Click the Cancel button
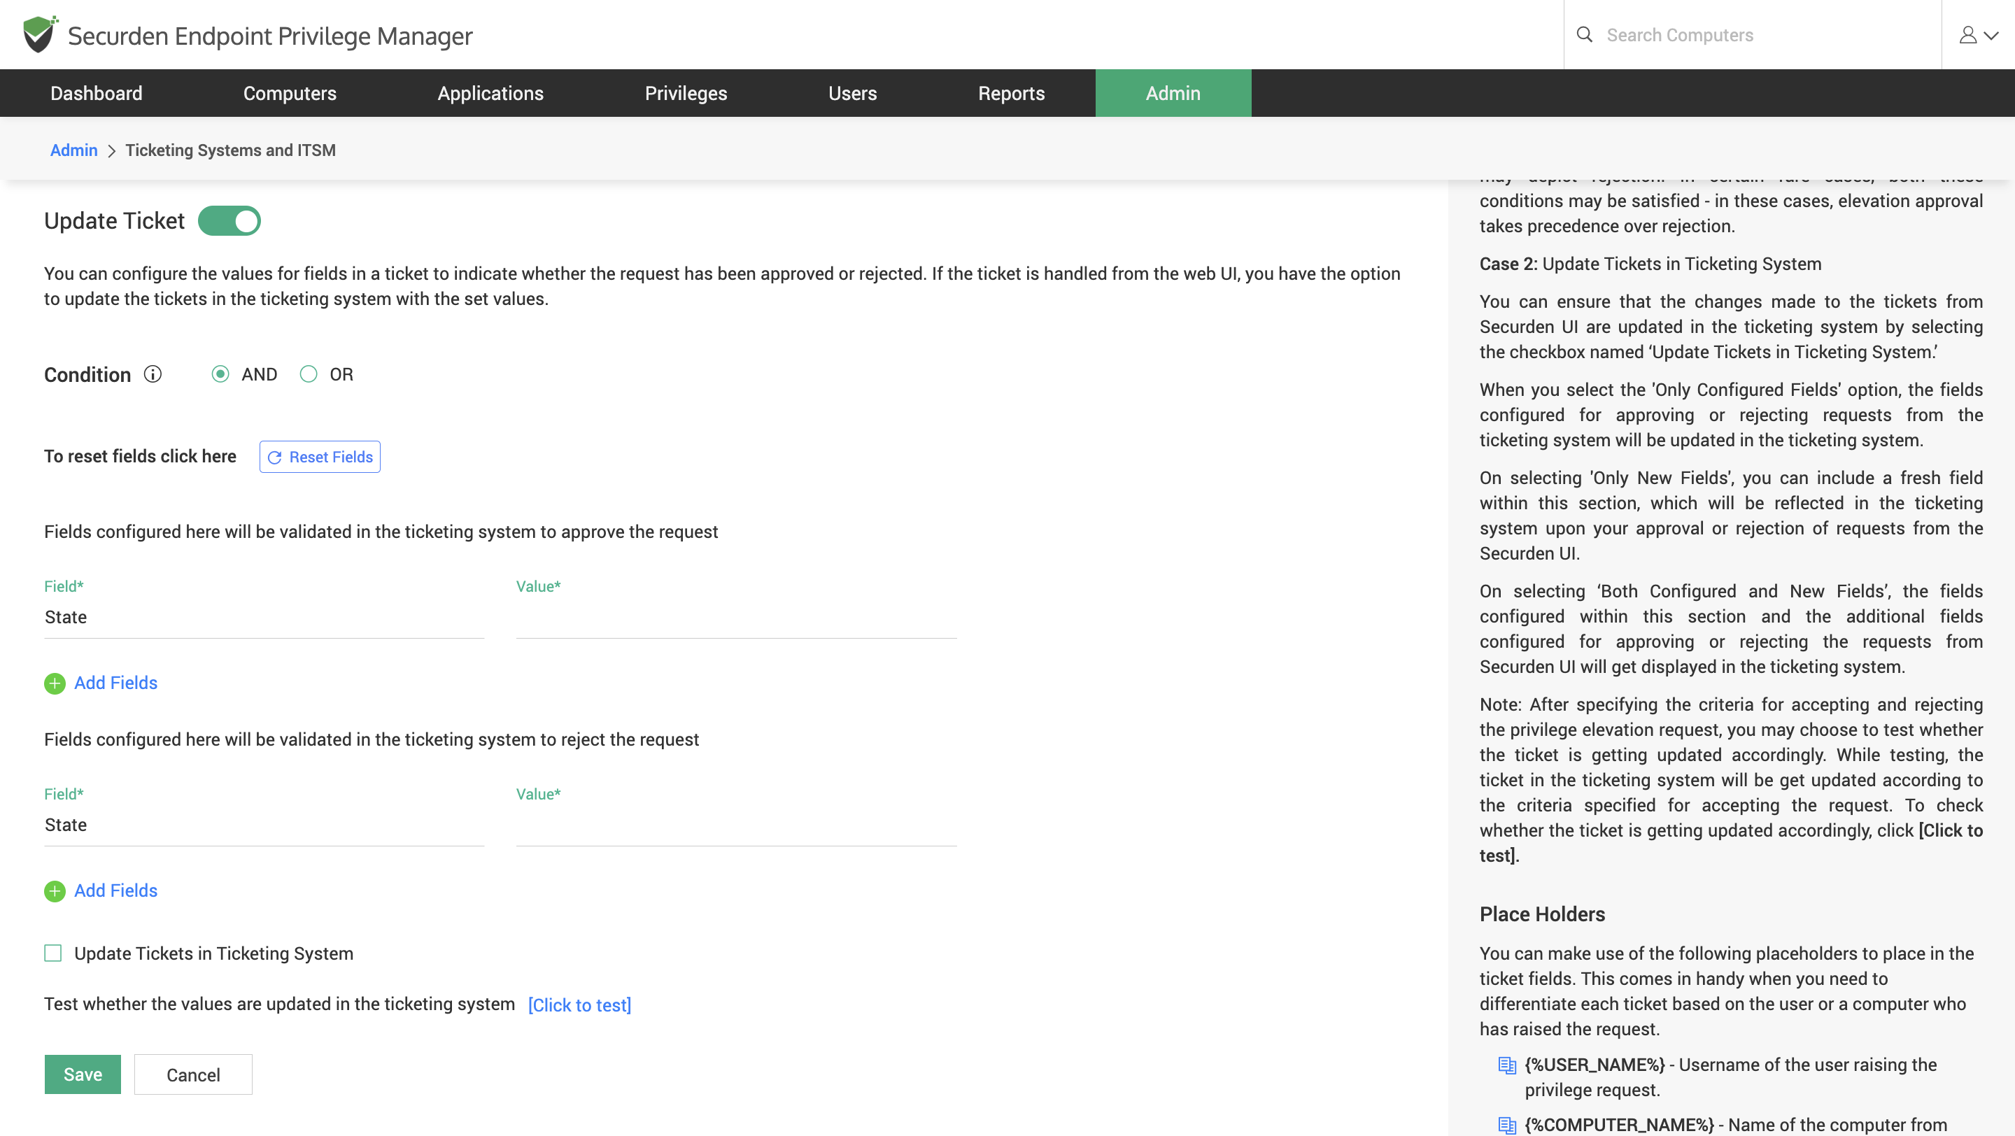The height and width of the screenshot is (1136, 2015). point(193,1074)
